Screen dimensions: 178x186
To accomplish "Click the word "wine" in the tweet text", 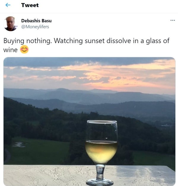I will [x=10, y=50].
